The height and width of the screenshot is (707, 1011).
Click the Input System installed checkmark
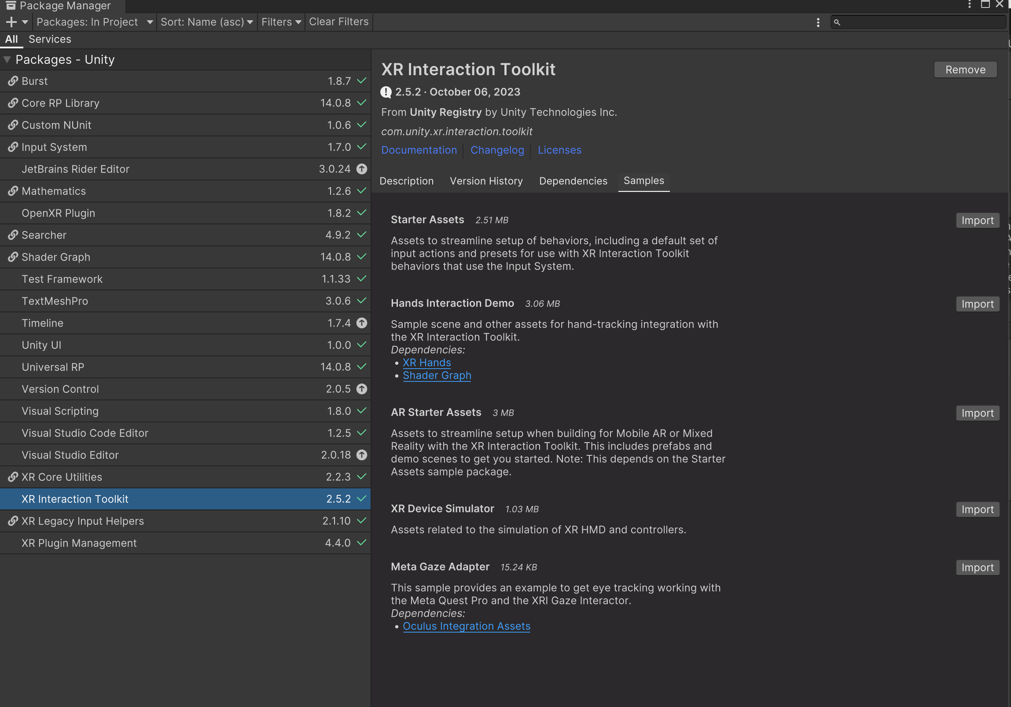(x=361, y=147)
